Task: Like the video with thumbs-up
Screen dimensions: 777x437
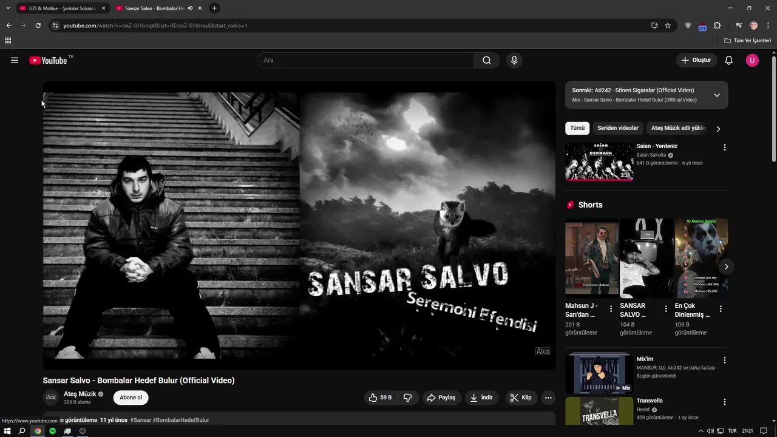Action: coord(380,398)
